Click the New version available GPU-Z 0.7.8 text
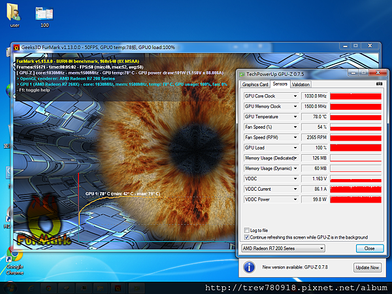392x294 pixels. 295,267
